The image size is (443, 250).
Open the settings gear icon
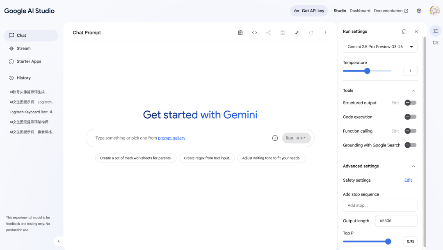click(419, 11)
